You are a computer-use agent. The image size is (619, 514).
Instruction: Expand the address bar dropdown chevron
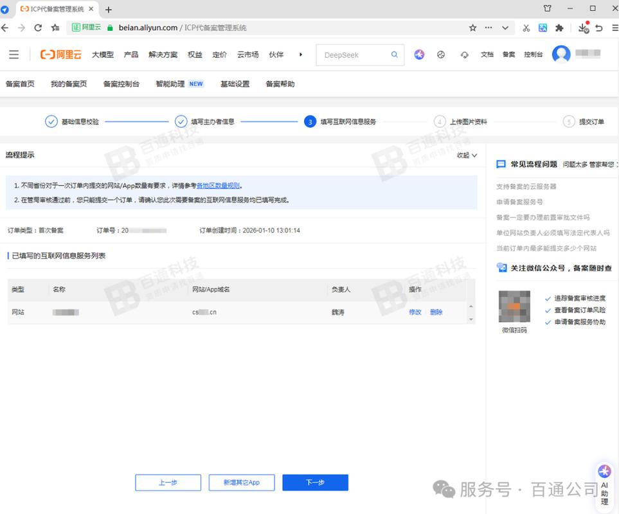505,28
